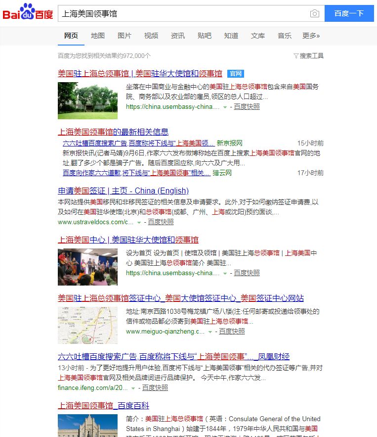The width and height of the screenshot is (377, 437).
Task: Open 百度快照 for the first result
Action: (247, 107)
